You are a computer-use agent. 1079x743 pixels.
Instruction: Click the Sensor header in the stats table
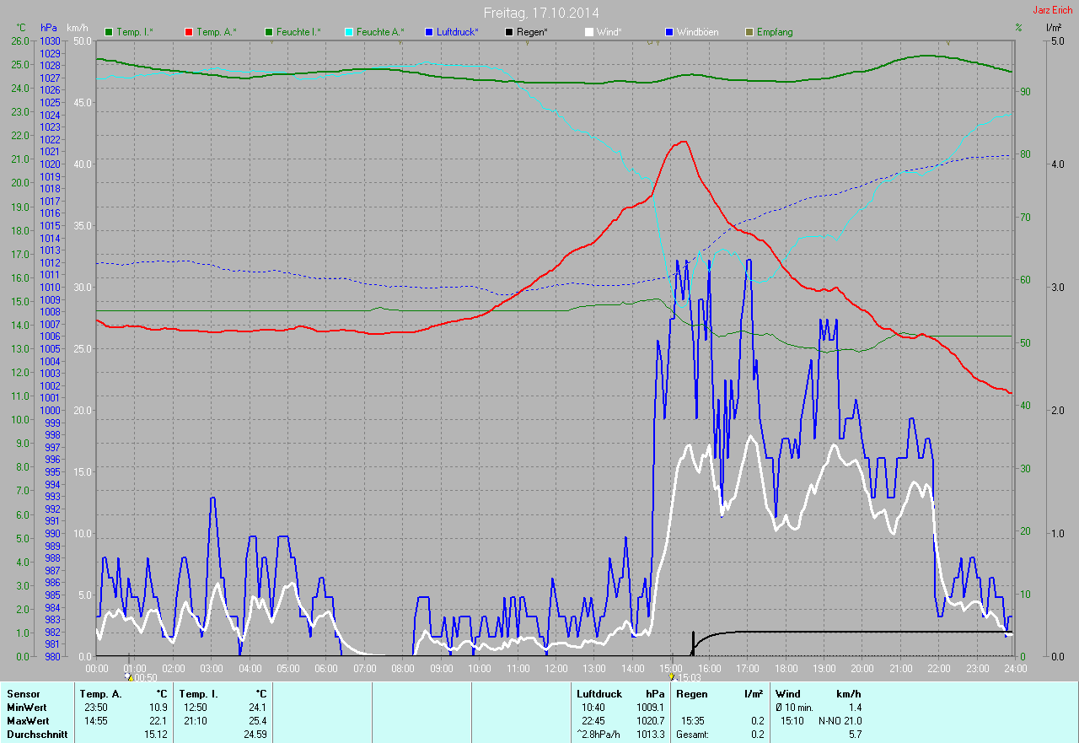point(23,693)
